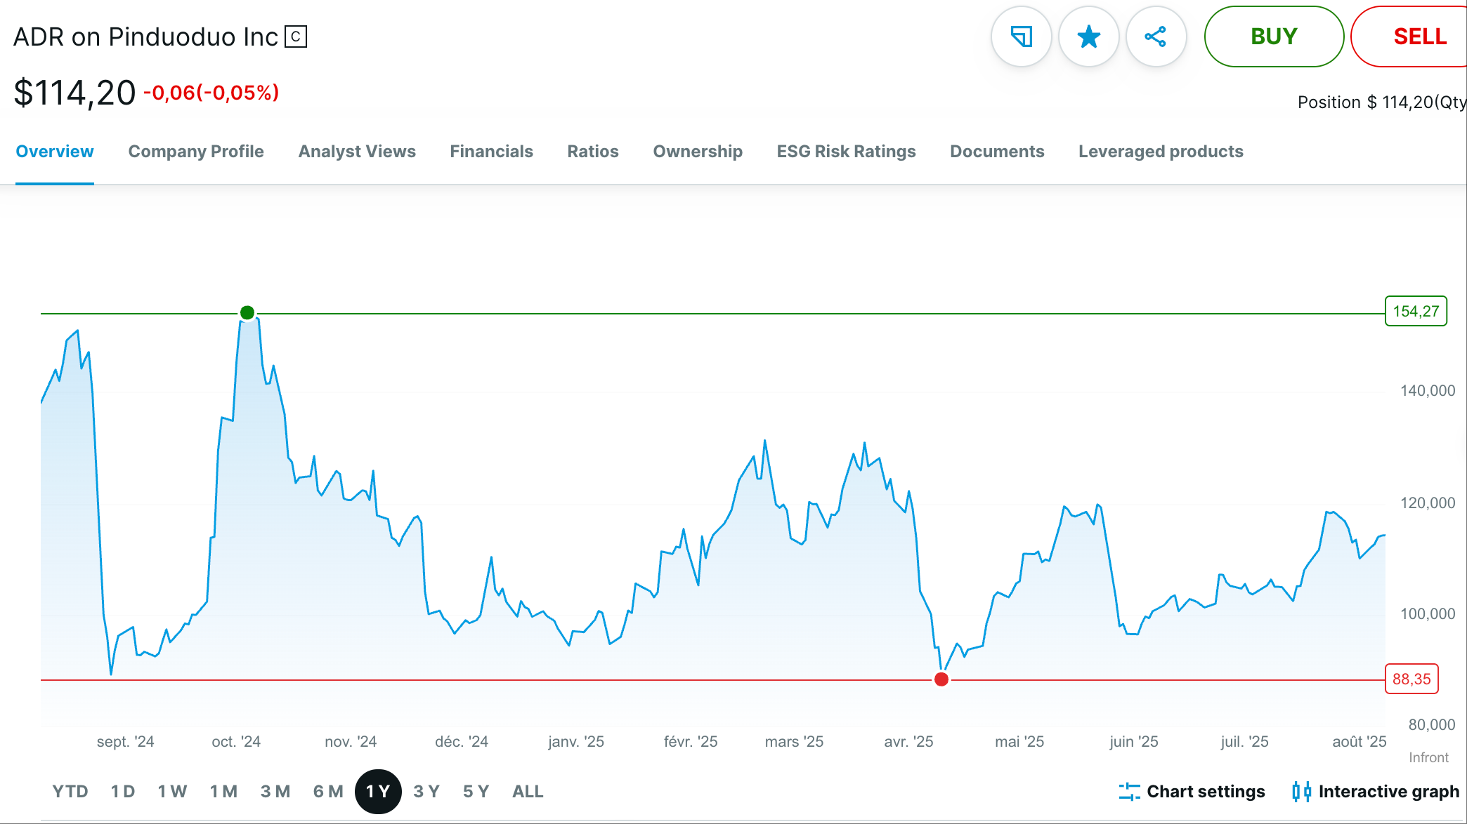
Task: Click the -0,06(-0,05%) change value
Action: click(211, 93)
